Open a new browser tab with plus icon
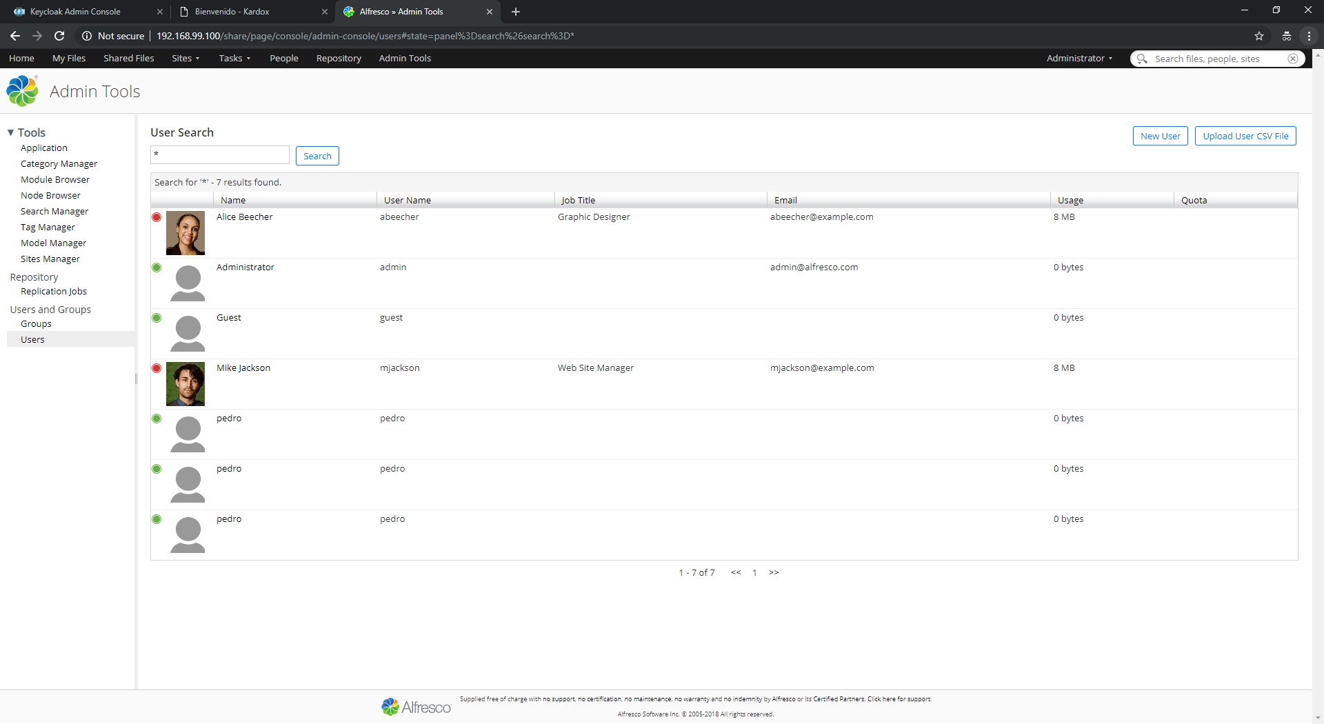 click(x=516, y=12)
